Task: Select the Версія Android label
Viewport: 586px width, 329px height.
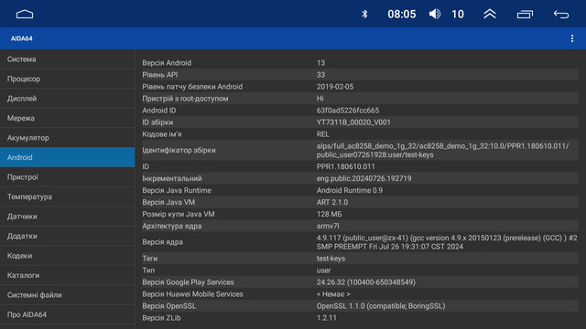Action: point(167,63)
